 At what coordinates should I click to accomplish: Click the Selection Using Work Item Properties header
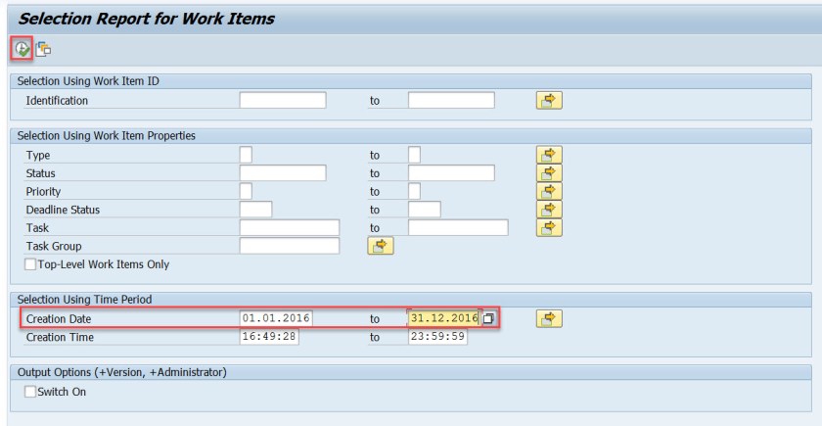(x=107, y=136)
